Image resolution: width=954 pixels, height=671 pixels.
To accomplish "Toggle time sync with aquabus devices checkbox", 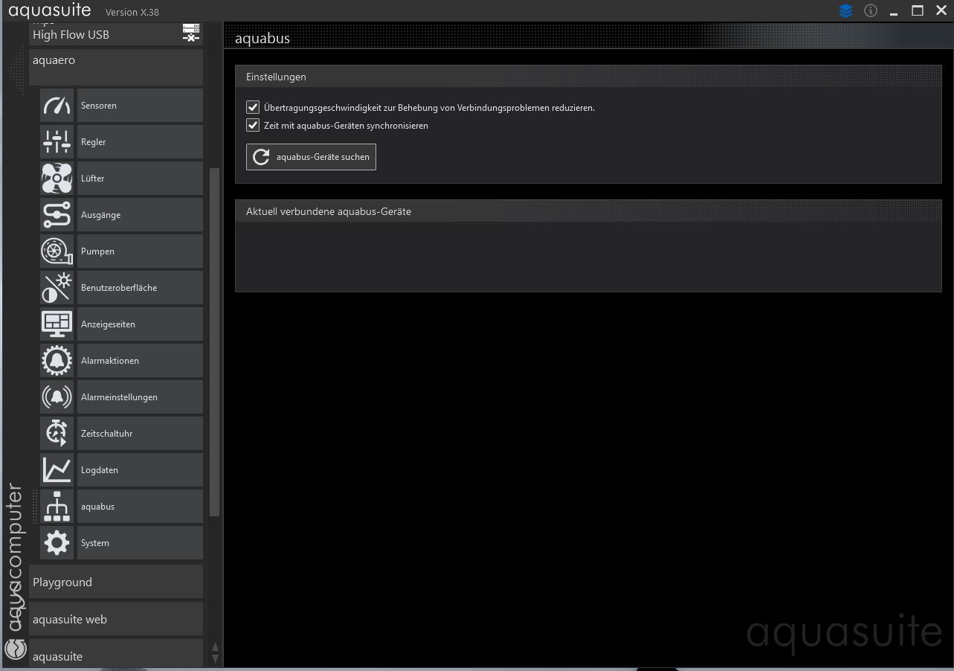I will click(x=253, y=125).
